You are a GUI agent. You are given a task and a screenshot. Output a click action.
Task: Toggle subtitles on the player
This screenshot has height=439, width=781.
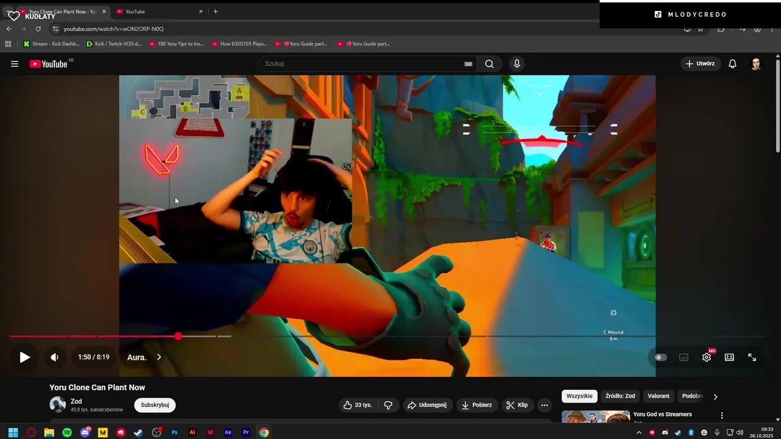tap(683, 357)
